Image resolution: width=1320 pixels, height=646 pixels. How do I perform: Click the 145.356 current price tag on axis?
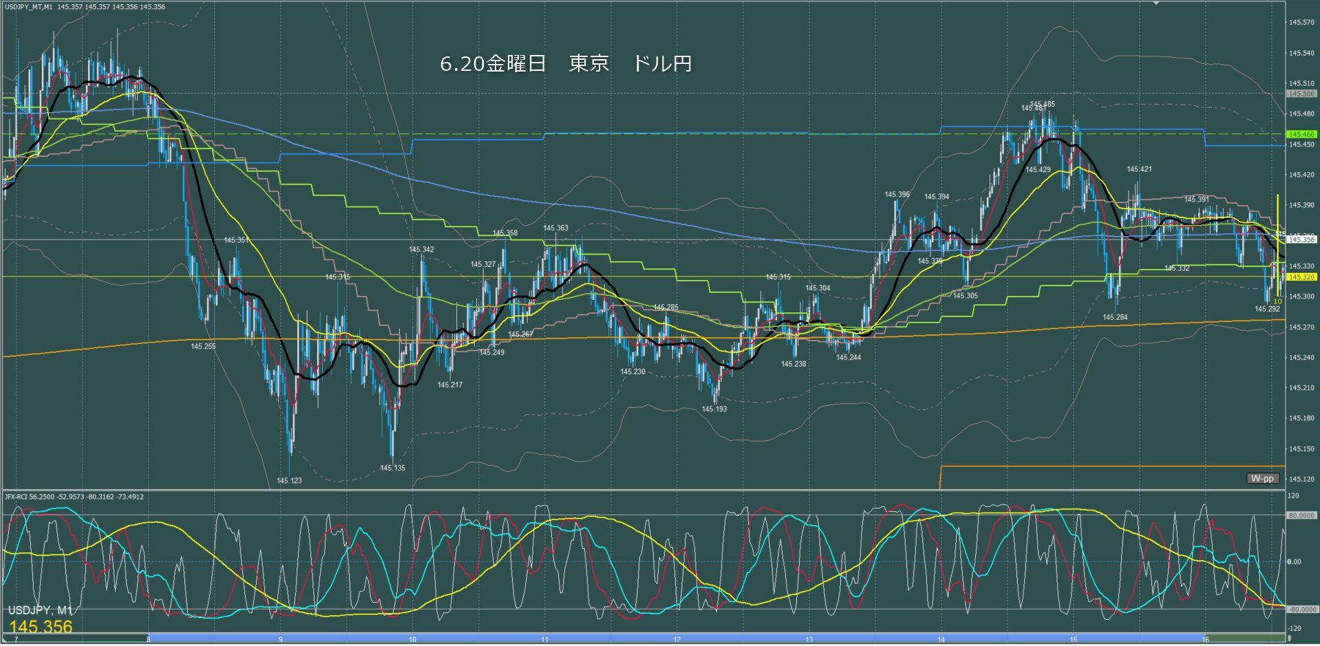click(1301, 239)
